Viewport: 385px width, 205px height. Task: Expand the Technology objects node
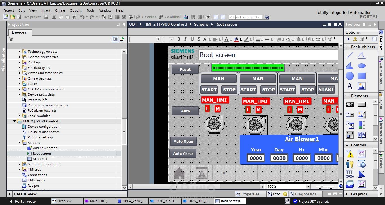[19, 52]
